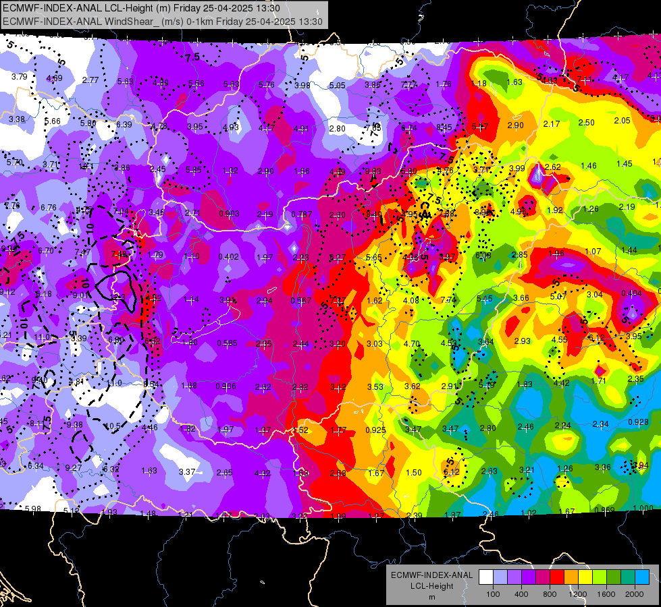Pick the teal legend swatch
661x607 pixels.
pyautogui.click(x=628, y=577)
